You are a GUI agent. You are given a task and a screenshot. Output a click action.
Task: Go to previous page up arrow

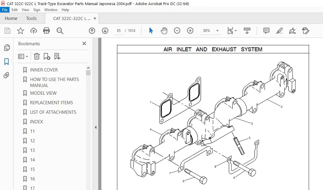coord(92,31)
